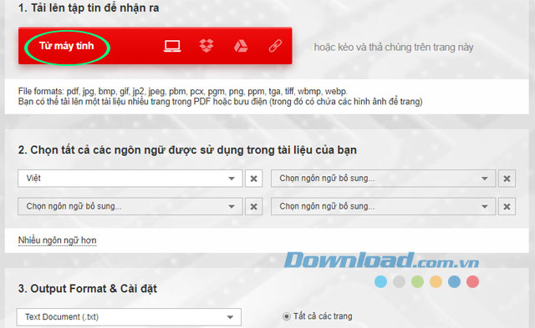Click the heading "3. Output Format & Cài đặt"
The width and height of the screenshot is (535, 328).
(87, 289)
